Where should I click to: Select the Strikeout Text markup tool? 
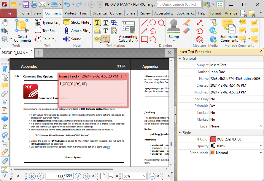point(105,30)
